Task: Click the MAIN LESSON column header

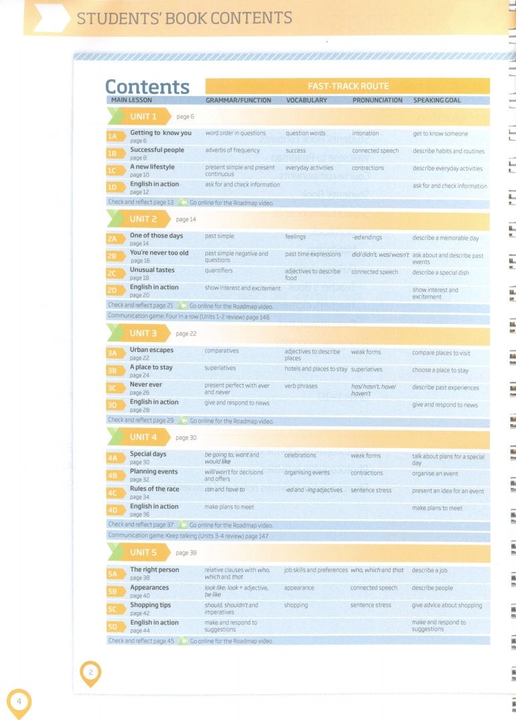Action: (x=131, y=100)
